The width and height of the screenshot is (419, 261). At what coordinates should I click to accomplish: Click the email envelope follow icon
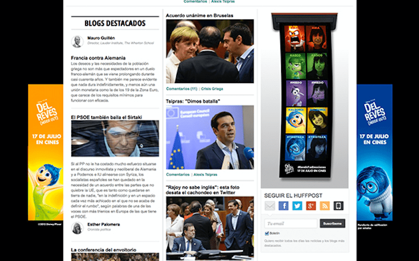[270, 206]
